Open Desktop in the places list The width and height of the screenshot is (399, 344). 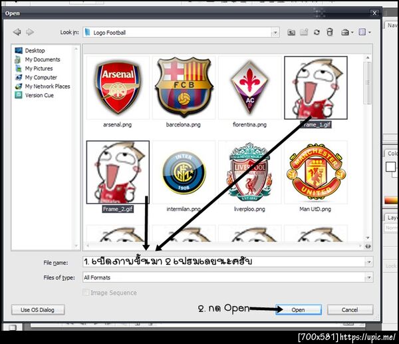pyautogui.click(x=35, y=51)
